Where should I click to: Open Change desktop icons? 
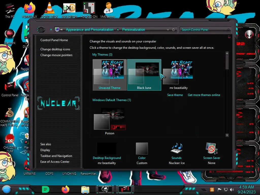[55, 49]
